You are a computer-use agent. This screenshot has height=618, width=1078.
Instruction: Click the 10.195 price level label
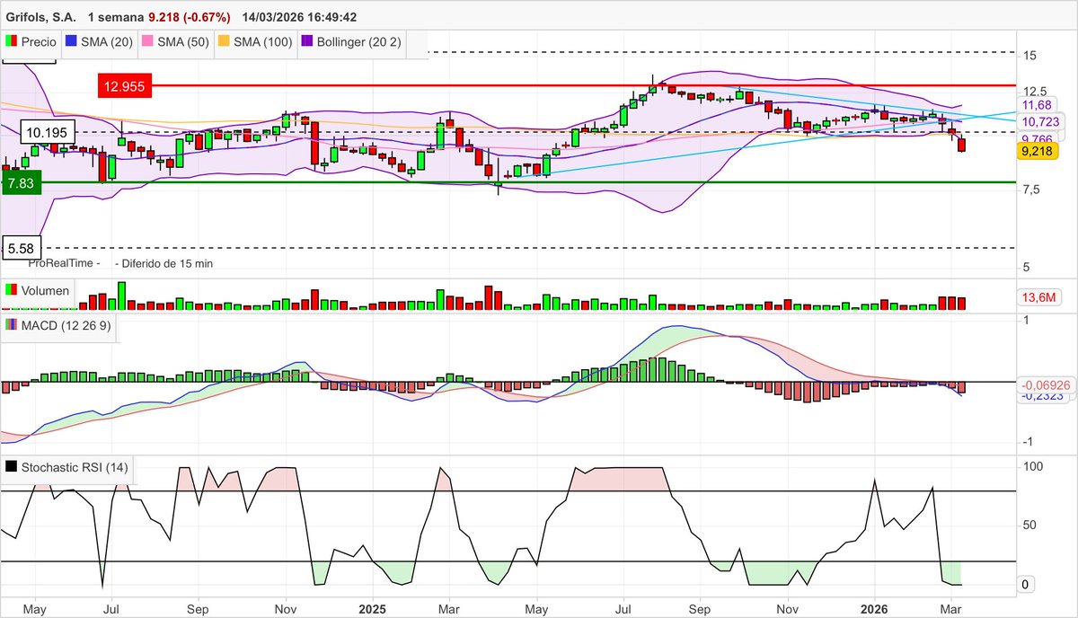tap(48, 133)
